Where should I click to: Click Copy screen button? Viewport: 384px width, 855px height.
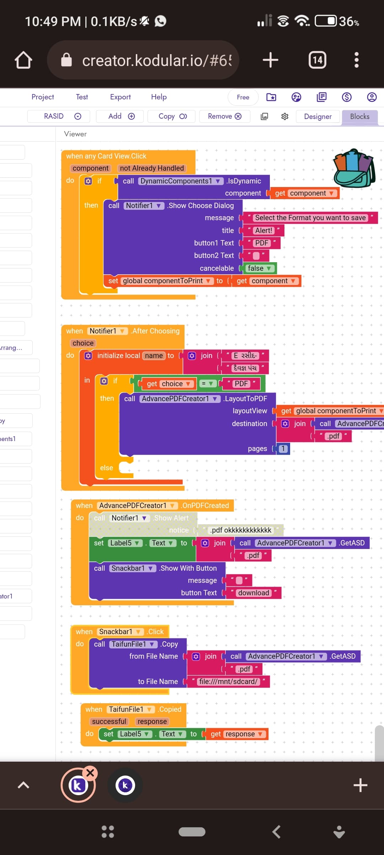click(171, 116)
